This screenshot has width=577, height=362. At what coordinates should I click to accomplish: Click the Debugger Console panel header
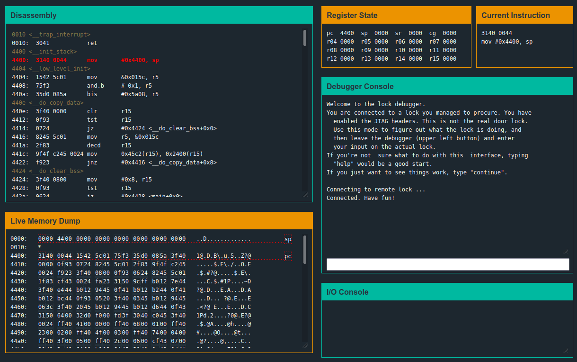447,86
